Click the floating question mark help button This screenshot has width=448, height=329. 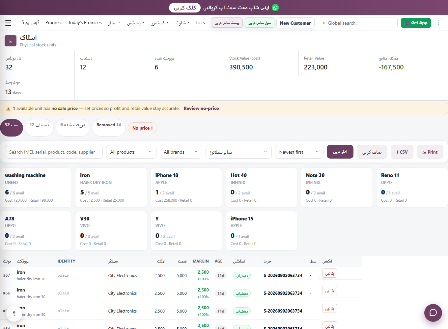14,313
